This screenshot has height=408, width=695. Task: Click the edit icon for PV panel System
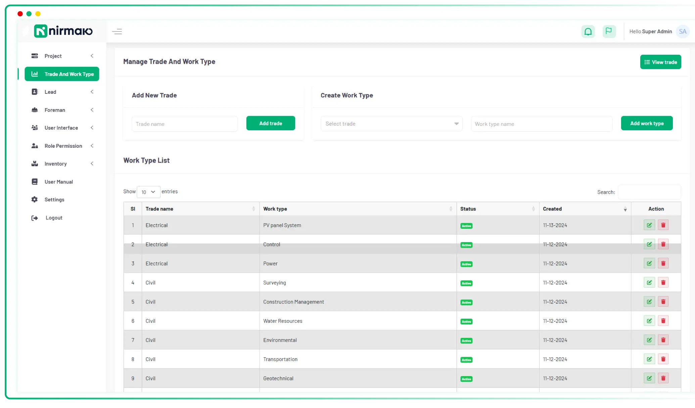(649, 225)
